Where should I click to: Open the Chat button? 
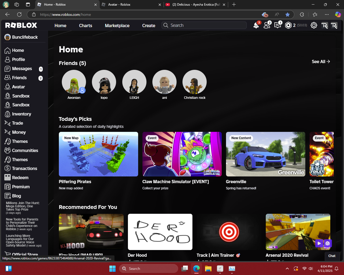click(332, 256)
